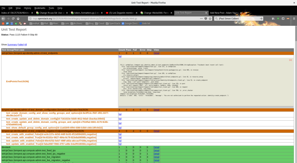Open the View menu
The width and height of the screenshot is (297, 163).
click(18, 8)
